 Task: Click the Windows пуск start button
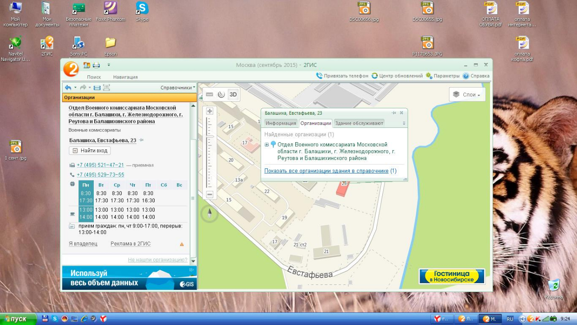click(x=18, y=319)
